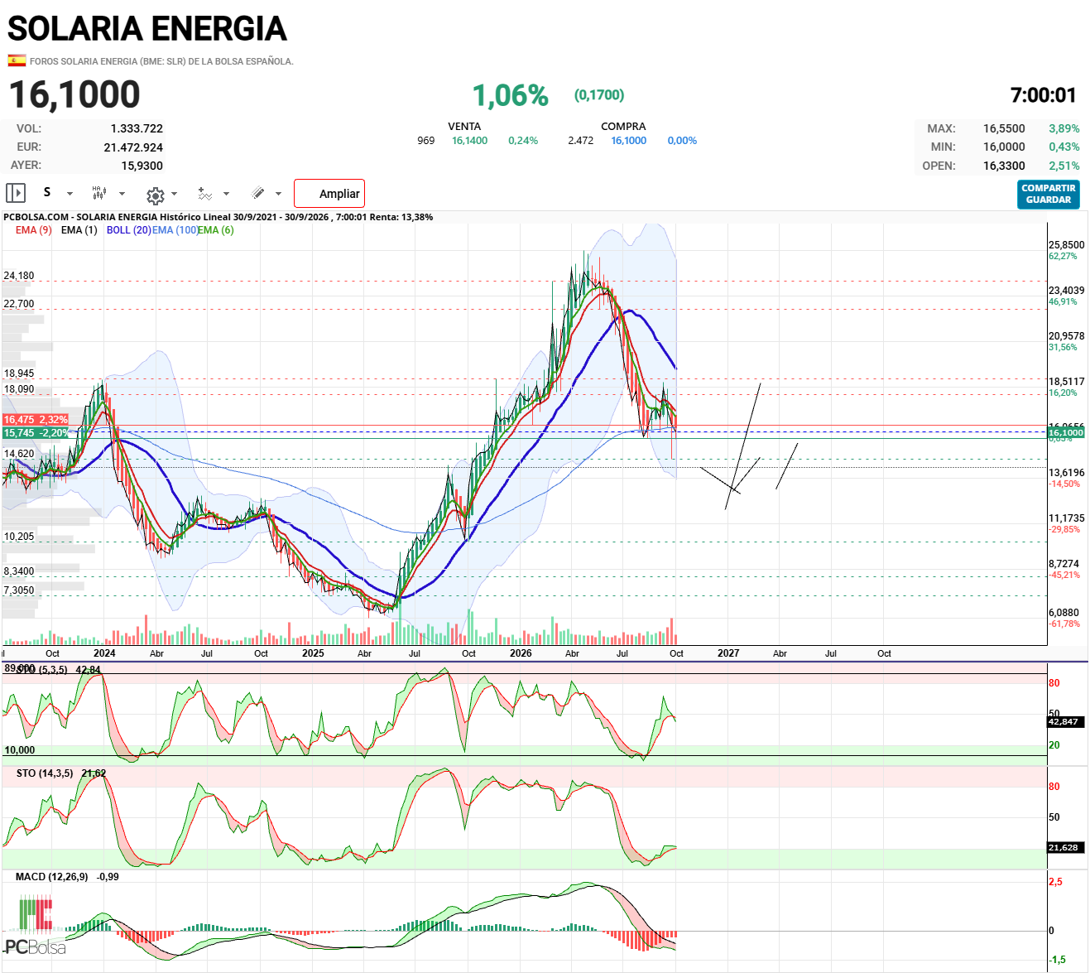This screenshot has height=973, width=1090.
Task: Click the green 15,745 price level tag
Action: click(x=36, y=433)
